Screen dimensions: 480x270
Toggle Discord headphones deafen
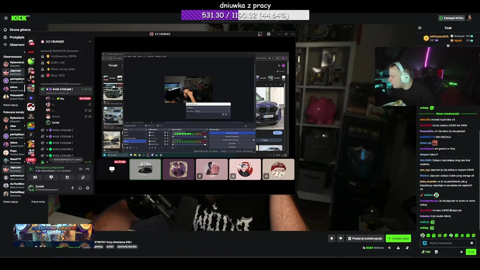[80, 188]
